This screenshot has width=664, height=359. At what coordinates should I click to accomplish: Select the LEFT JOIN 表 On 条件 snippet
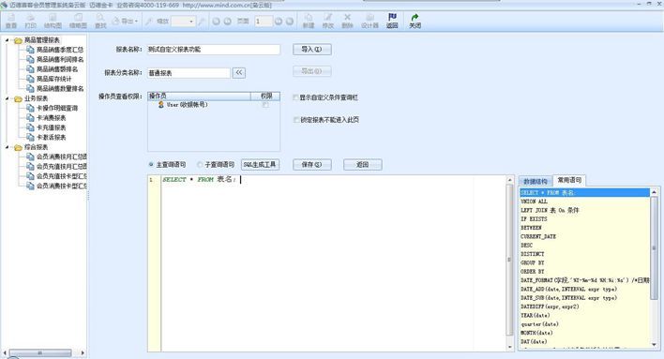(x=550, y=210)
